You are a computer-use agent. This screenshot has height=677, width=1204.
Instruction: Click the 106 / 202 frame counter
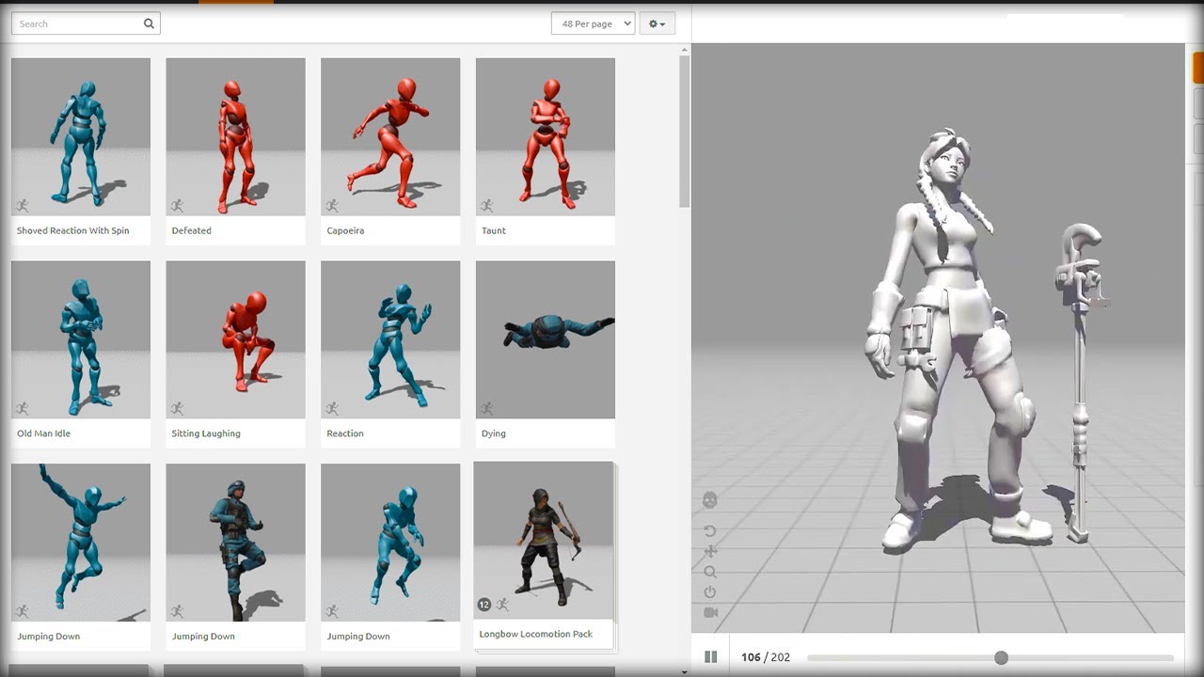coord(766,657)
